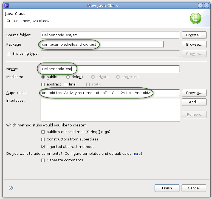Click the Eclipse icon in title bar
Screen dimensions: 212x199
point(6,5)
